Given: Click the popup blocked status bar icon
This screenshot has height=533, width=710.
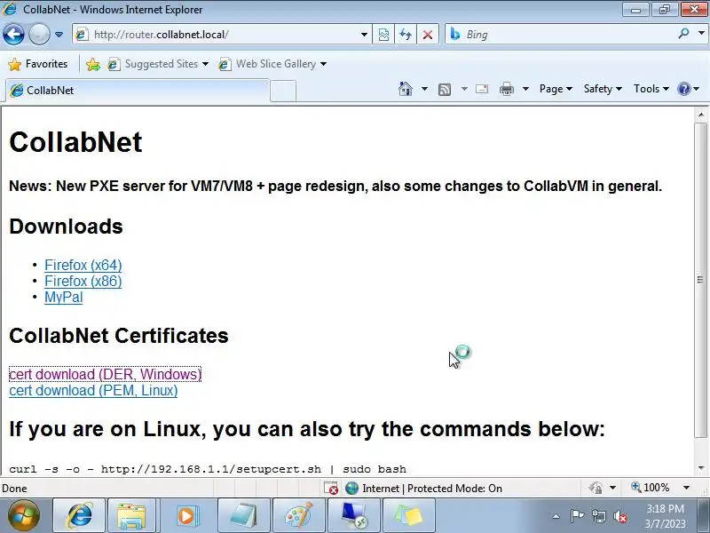Looking at the screenshot, I should 331,488.
